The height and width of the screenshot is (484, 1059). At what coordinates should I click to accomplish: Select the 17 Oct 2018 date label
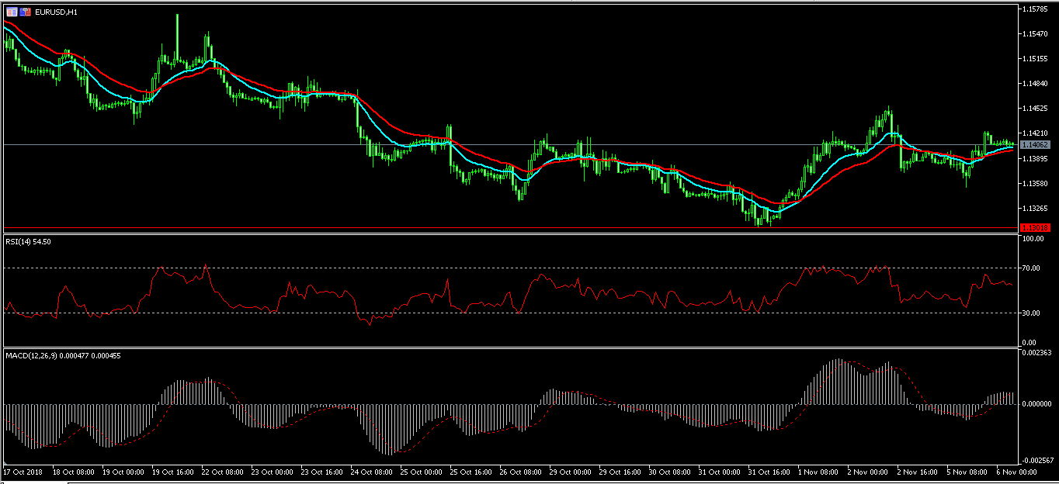21,472
